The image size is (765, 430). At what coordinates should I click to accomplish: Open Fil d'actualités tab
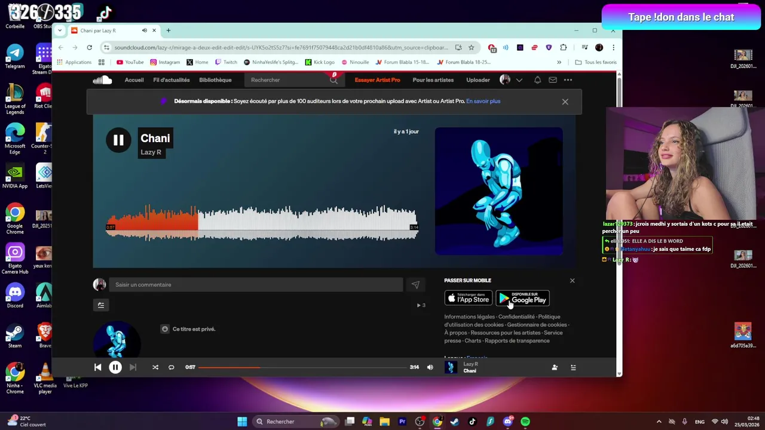pos(171,80)
